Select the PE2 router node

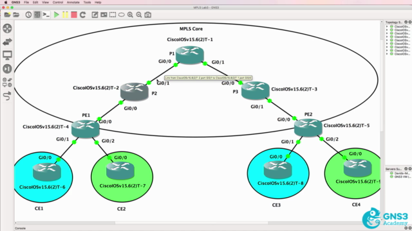(308, 128)
